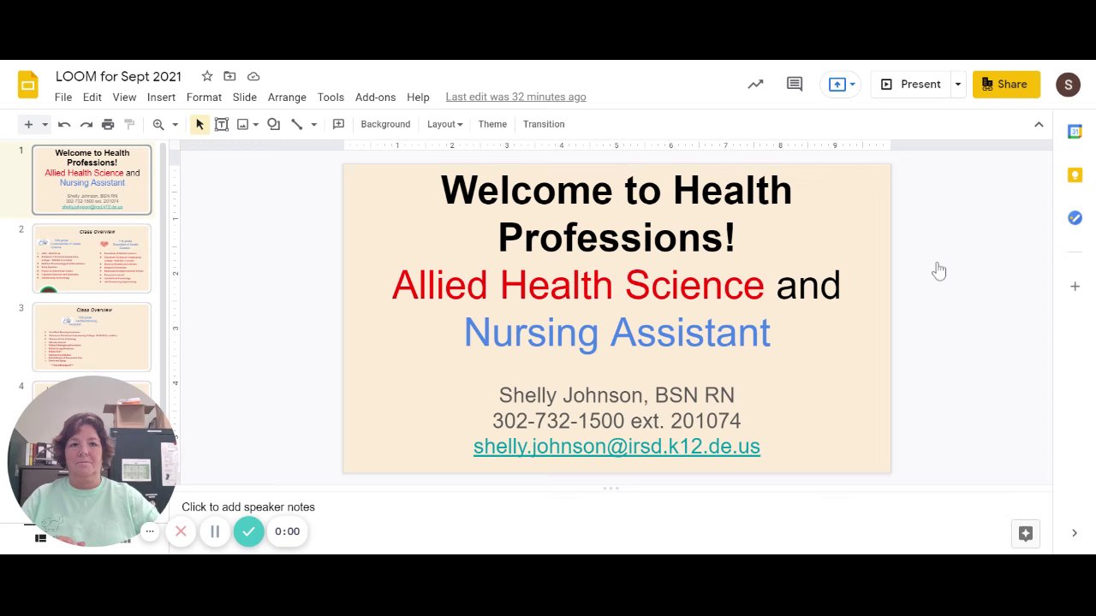Viewport: 1096px width, 616px height.
Task: Redo the last action
Action: (x=86, y=124)
